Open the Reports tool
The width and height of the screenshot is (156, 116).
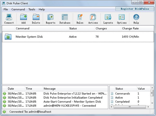pyautogui.click(x=50, y=19)
